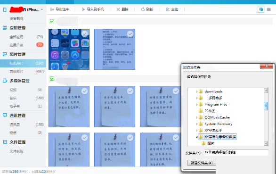This screenshot has height=174, width=276.
Task: Select 相机照片 (290) category
Action: tap(23, 63)
